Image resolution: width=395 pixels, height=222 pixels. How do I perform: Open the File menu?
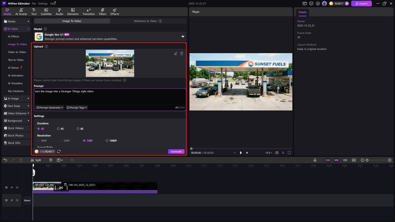click(34, 3)
